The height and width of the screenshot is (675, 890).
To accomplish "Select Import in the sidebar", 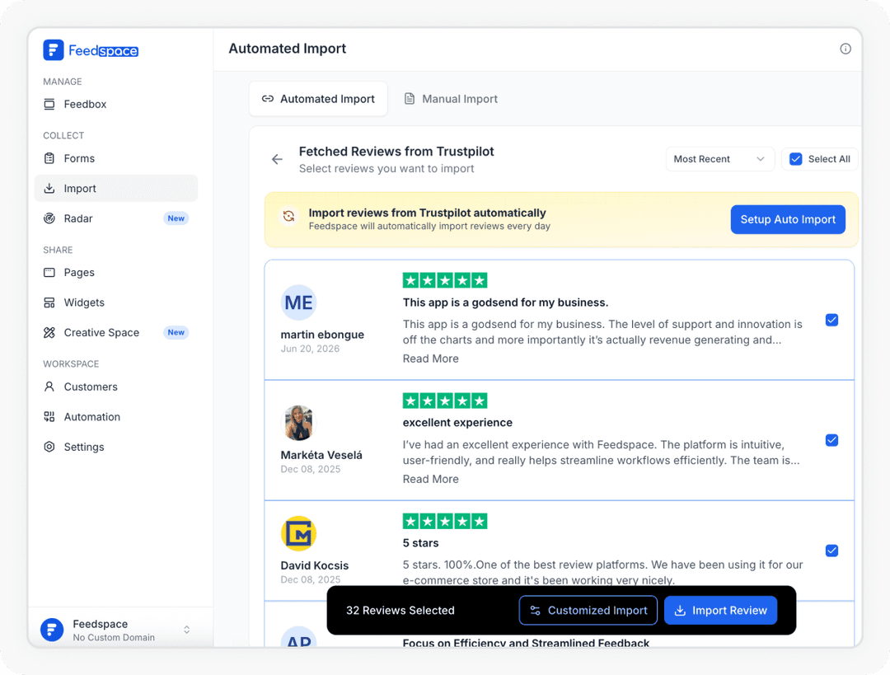I will coord(116,189).
